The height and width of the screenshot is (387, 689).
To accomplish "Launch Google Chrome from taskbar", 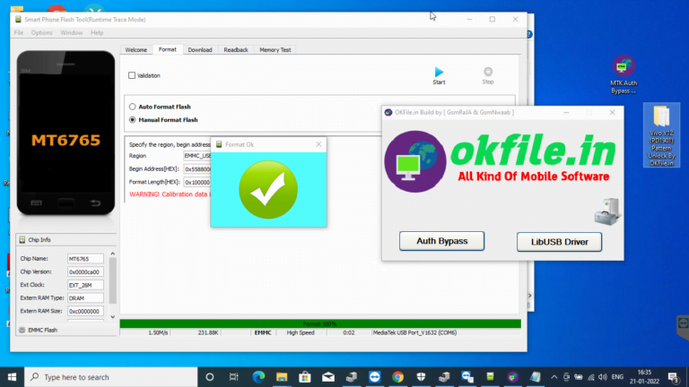I will [x=397, y=377].
